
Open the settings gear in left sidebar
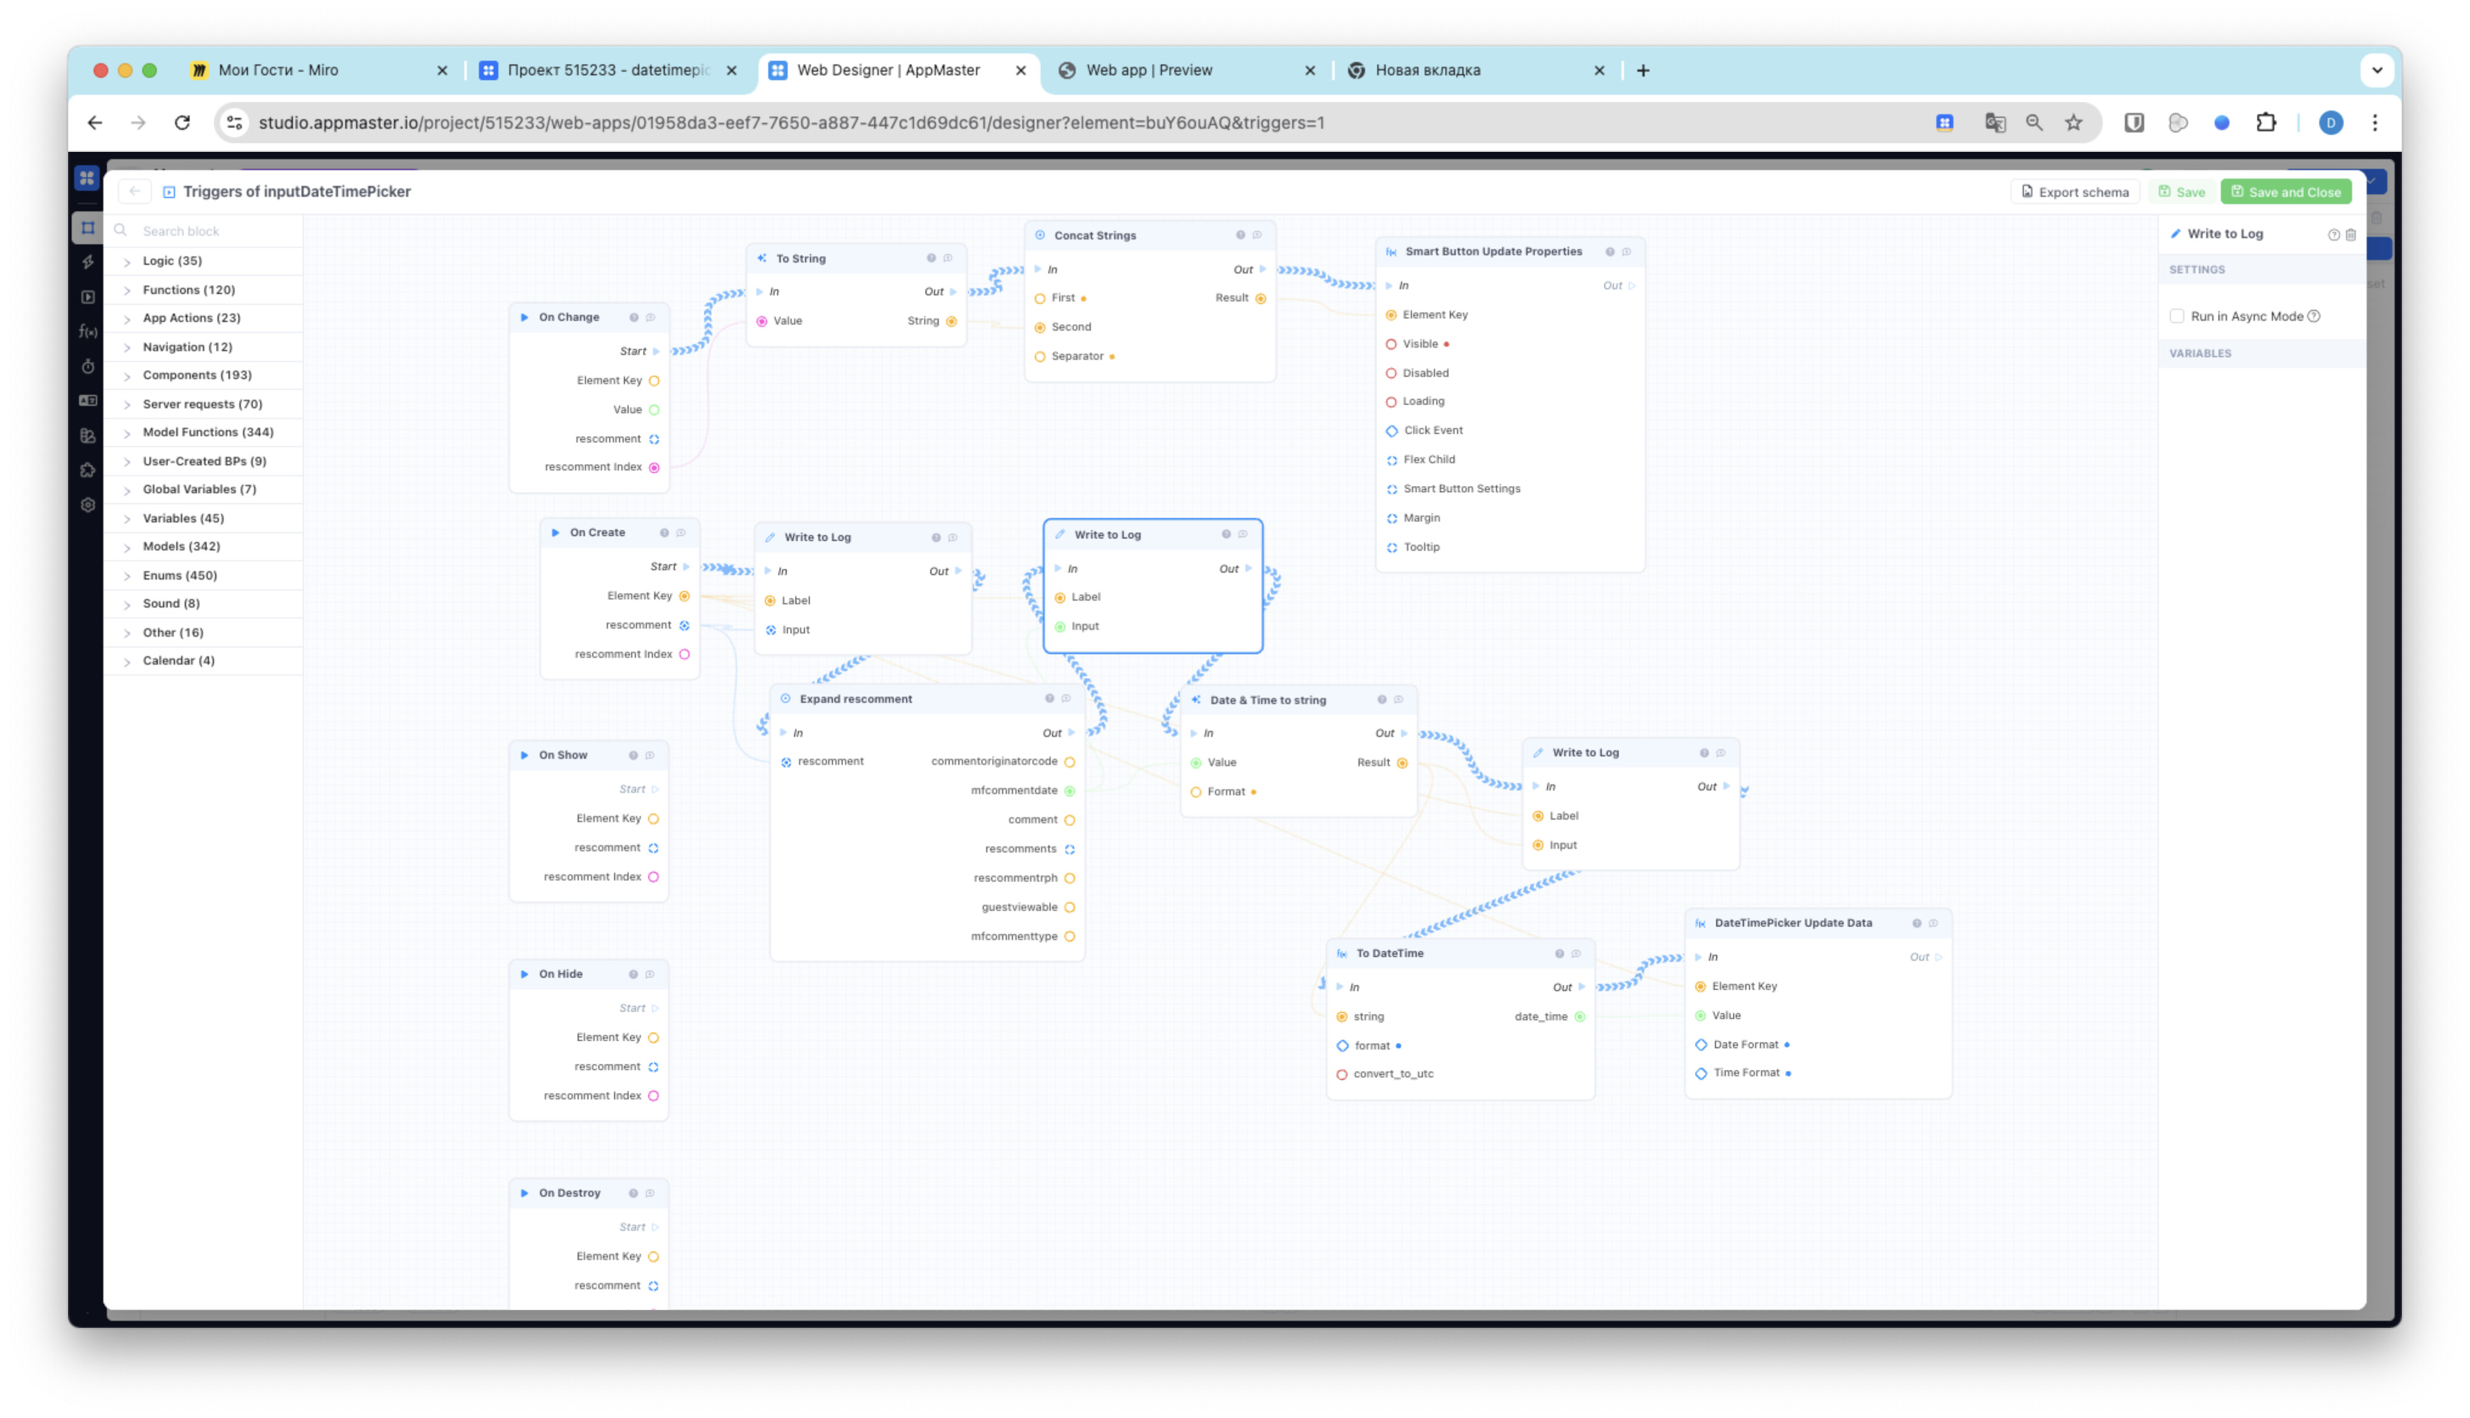point(88,505)
